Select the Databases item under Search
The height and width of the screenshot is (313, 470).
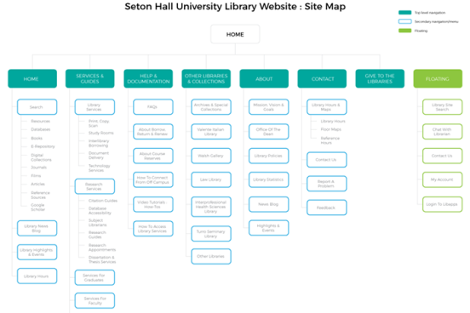41,129
